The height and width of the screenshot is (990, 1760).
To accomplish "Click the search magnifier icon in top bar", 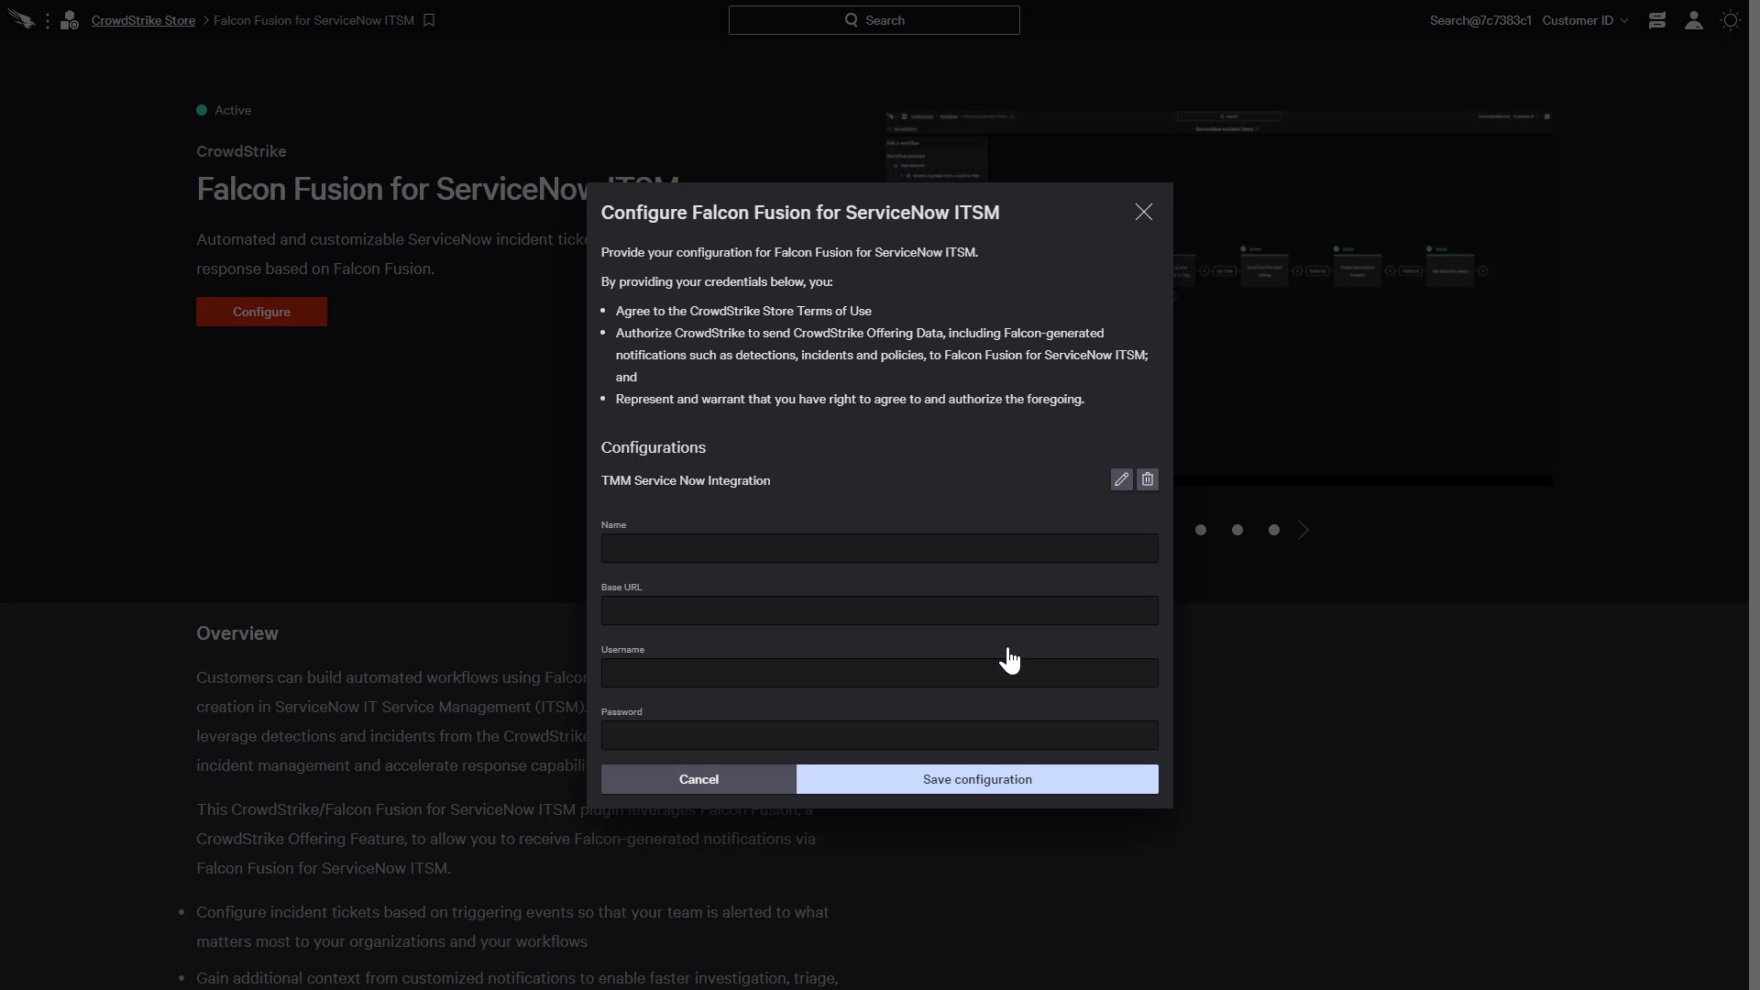I will tap(851, 19).
